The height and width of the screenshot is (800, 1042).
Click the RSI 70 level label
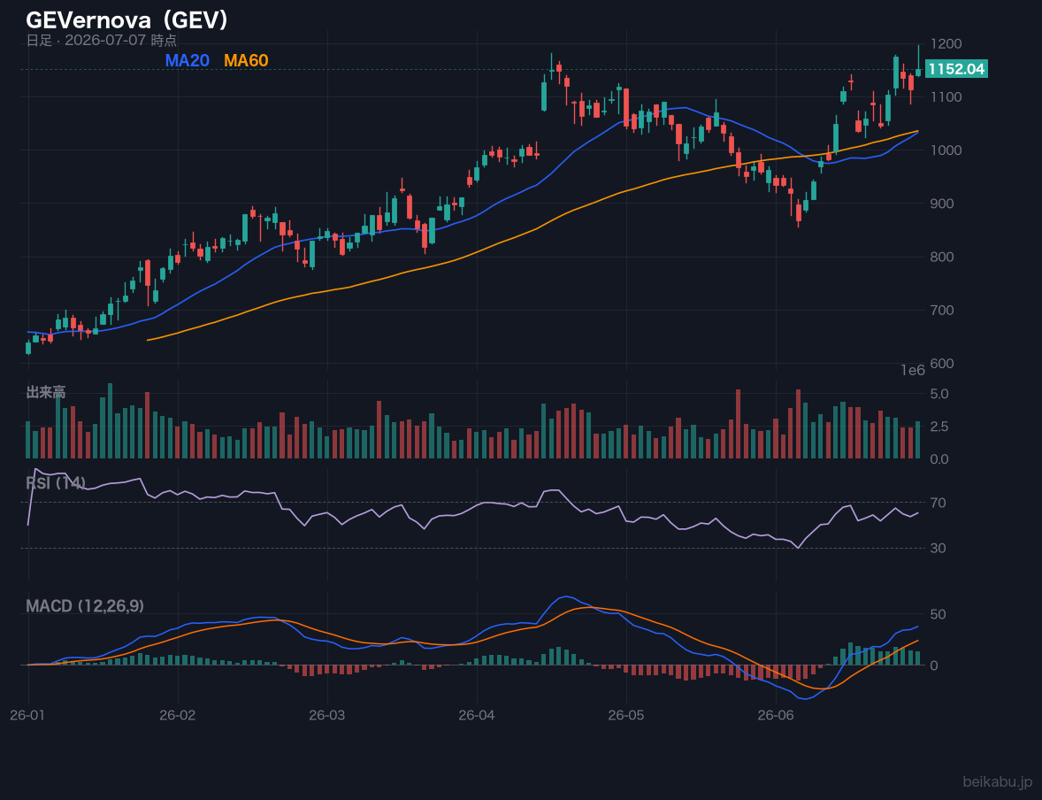[x=939, y=503]
